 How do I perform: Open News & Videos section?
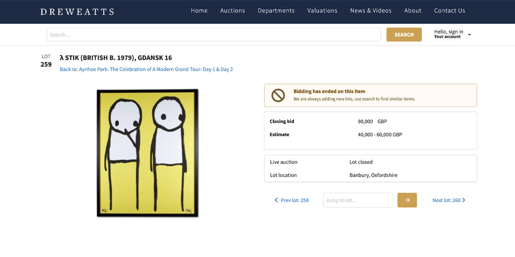pos(371,11)
